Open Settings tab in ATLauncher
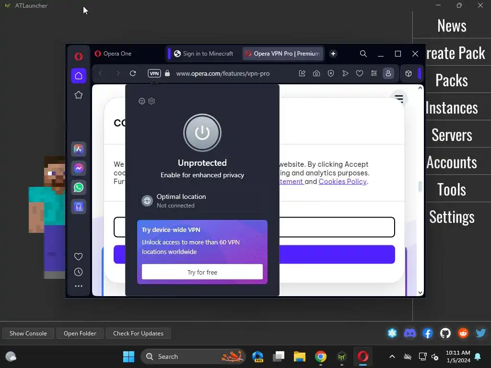The image size is (491, 368). tap(452, 217)
